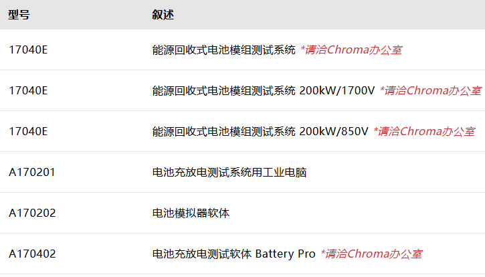Click the 200kW/850V system description
The width and height of the screenshot is (485, 277).
260,132
